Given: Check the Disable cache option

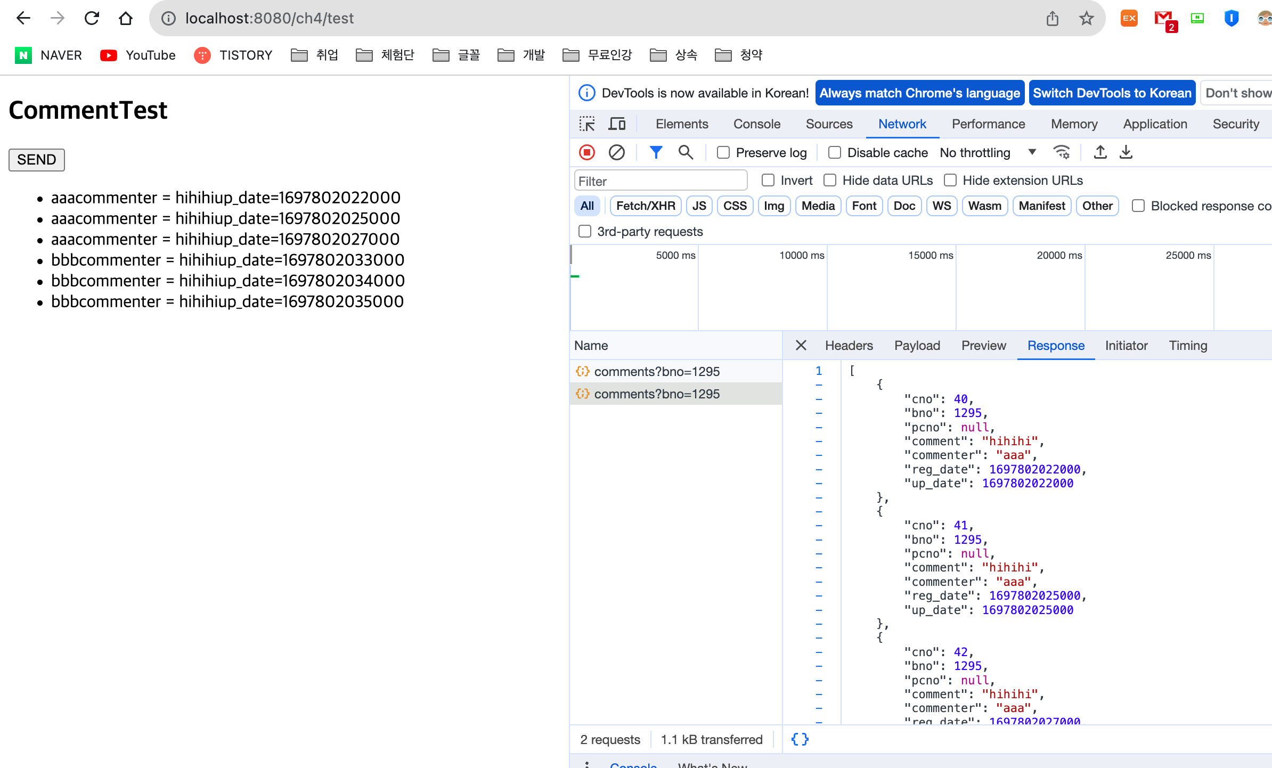Looking at the screenshot, I should (835, 153).
